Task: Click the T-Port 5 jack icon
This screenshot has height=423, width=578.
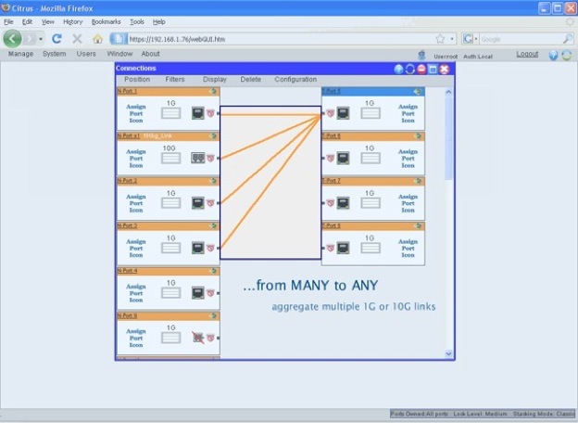Action: (x=343, y=113)
